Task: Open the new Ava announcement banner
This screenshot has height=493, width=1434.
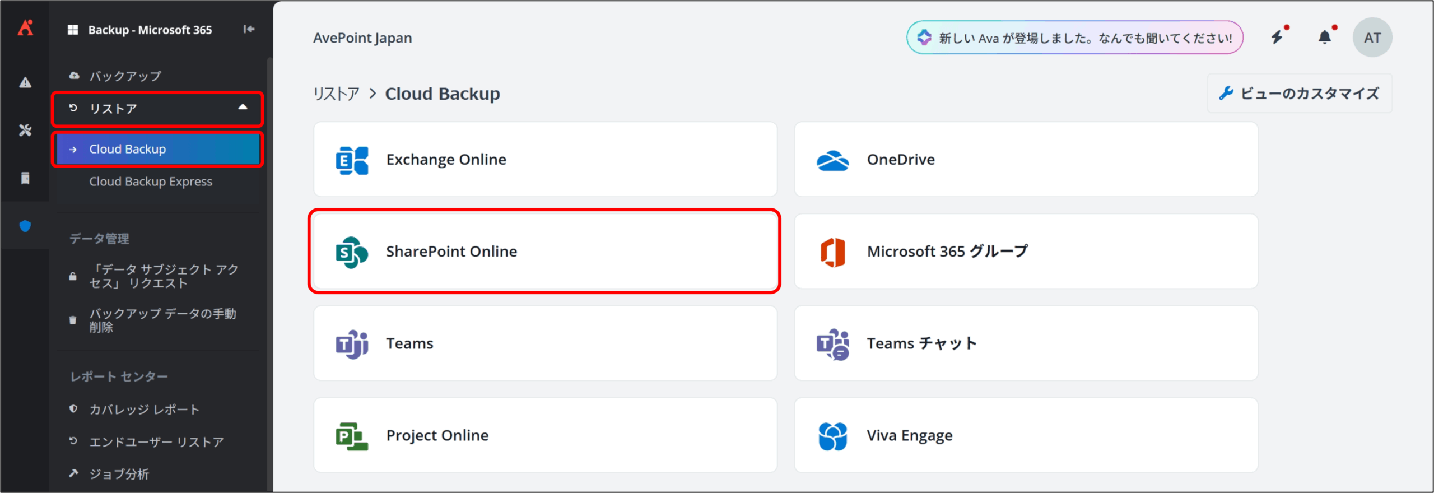Action: click(1074, 38)
